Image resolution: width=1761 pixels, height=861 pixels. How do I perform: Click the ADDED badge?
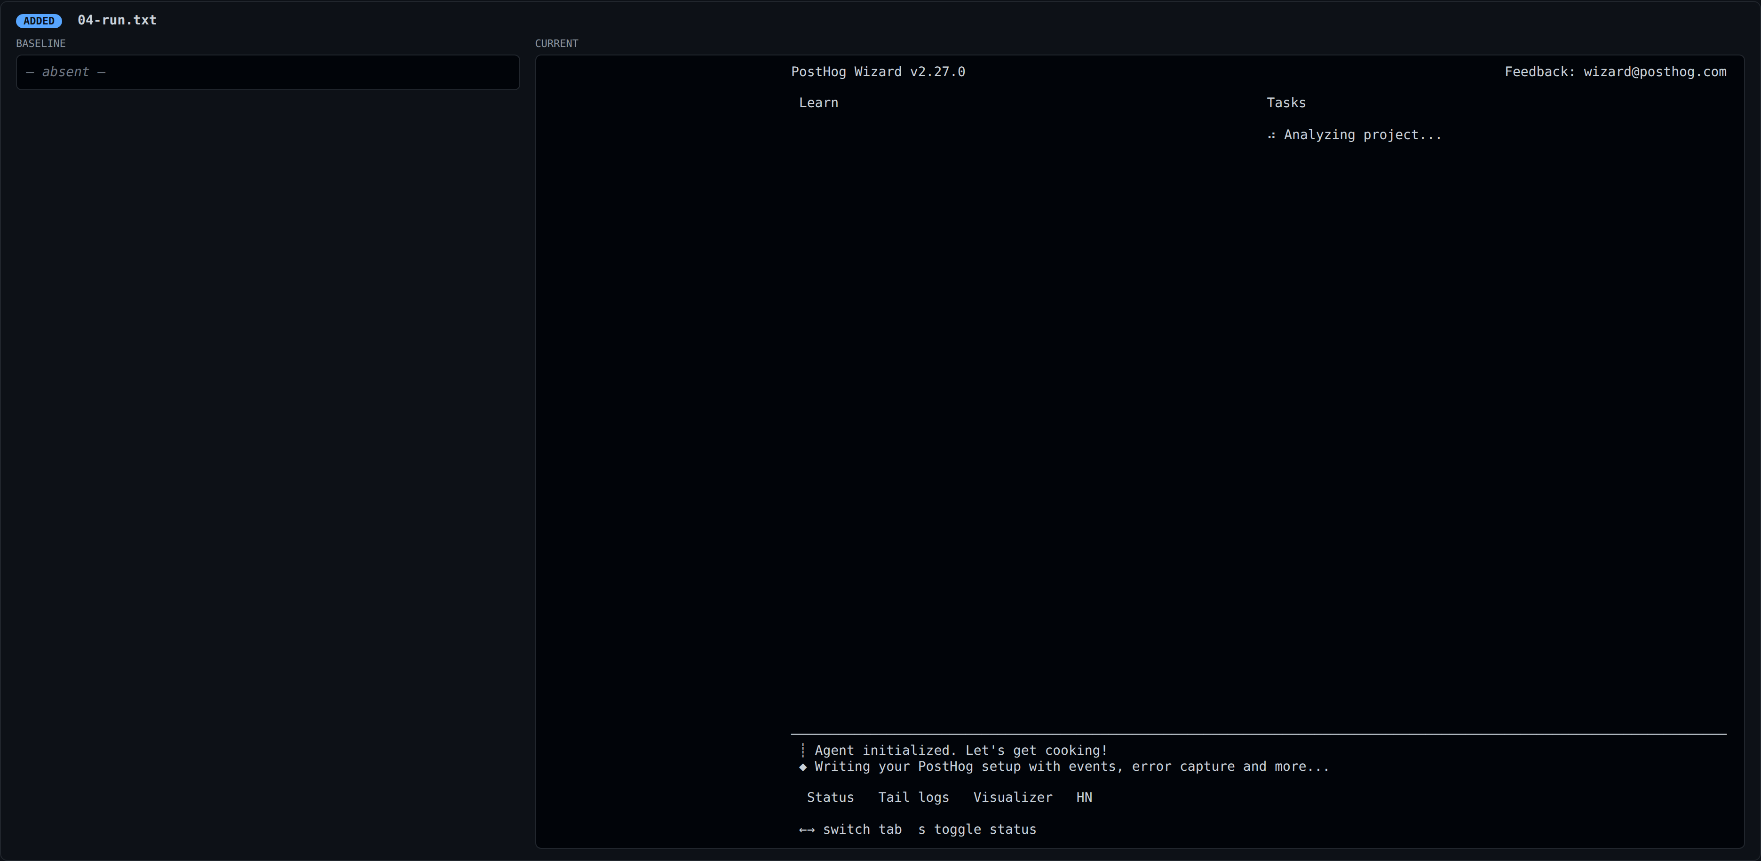point(39,21)
